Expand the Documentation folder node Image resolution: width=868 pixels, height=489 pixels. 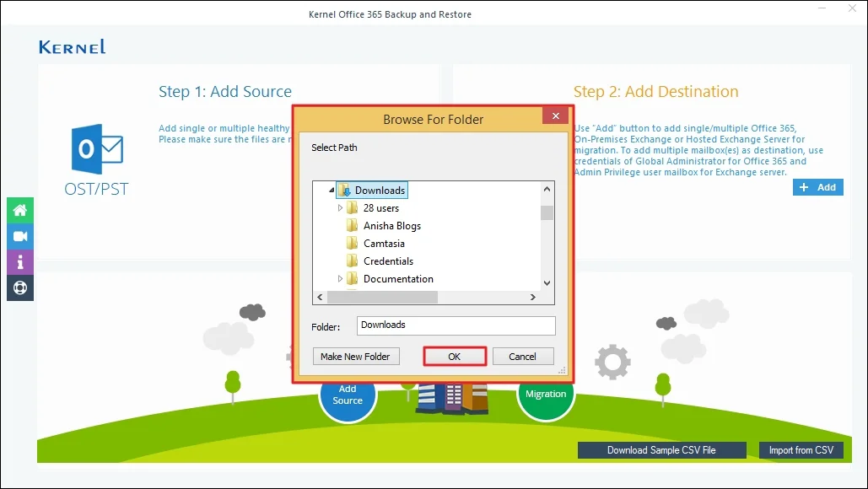[x=340, y=279]
